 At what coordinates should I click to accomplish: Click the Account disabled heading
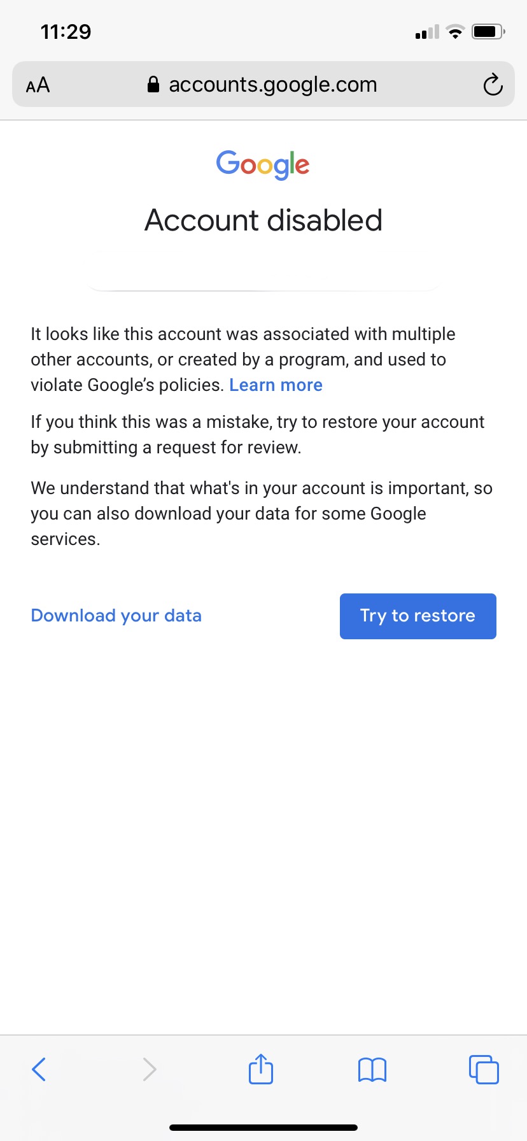pos(263,221)
